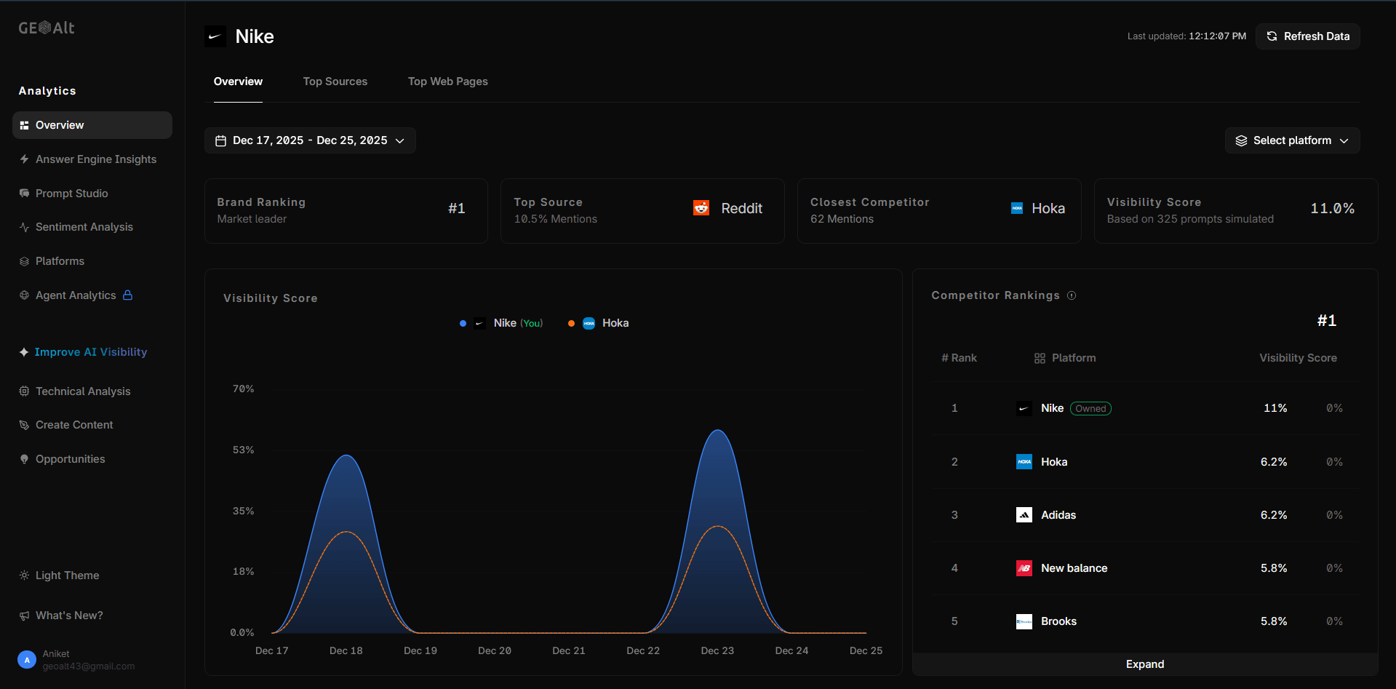Click the GEOAlt logo

point(47,28)
